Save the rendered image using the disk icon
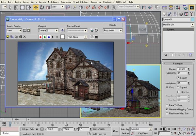The image size is (196, 136). click(x=8, y=37)
